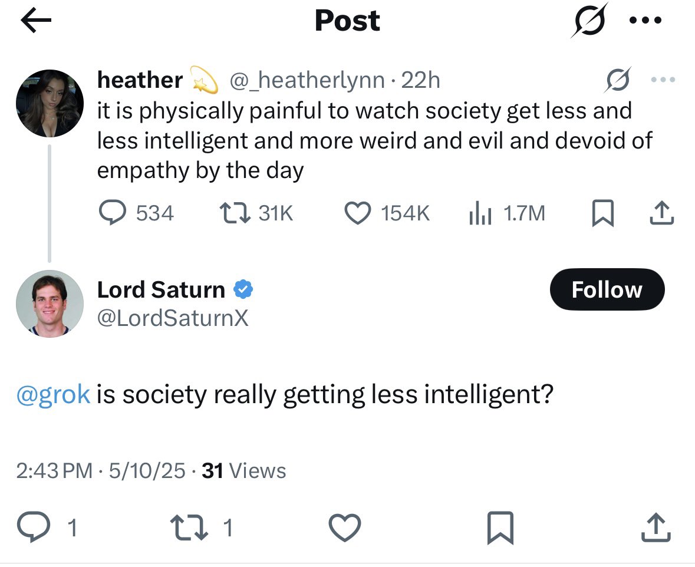Tap the Grok icon in the header
The width and height of the screenshot is (695, 567).
pyautogui.click(x=588, y=21)
